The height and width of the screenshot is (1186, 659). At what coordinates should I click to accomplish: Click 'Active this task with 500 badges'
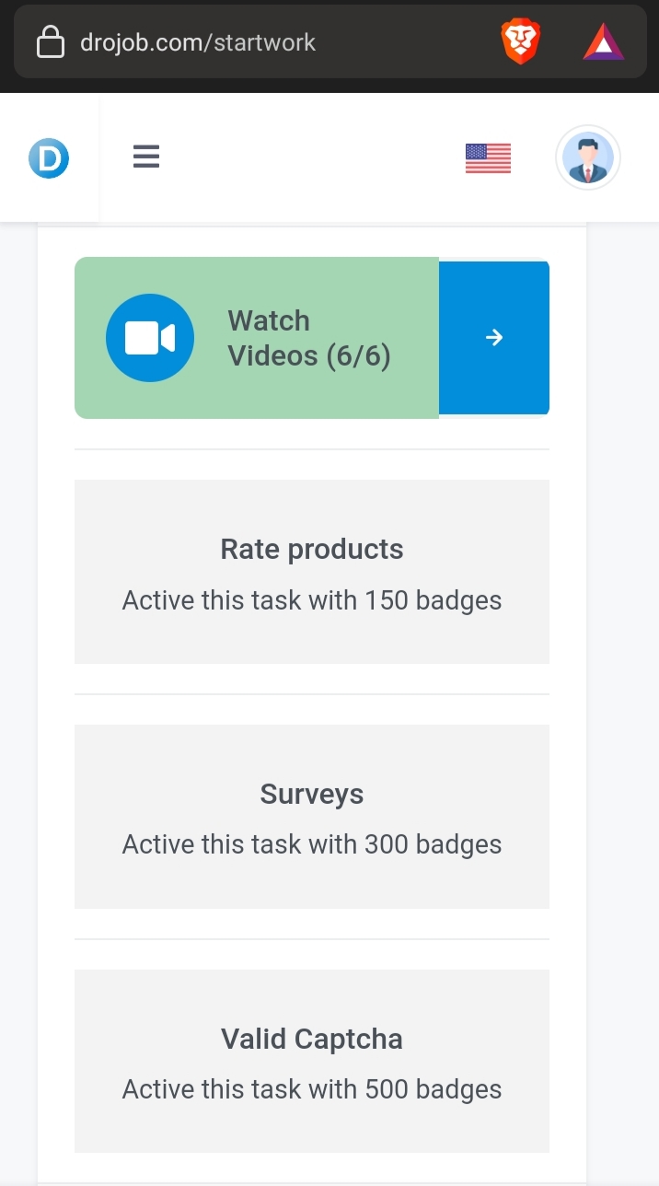click(312, 1090)
